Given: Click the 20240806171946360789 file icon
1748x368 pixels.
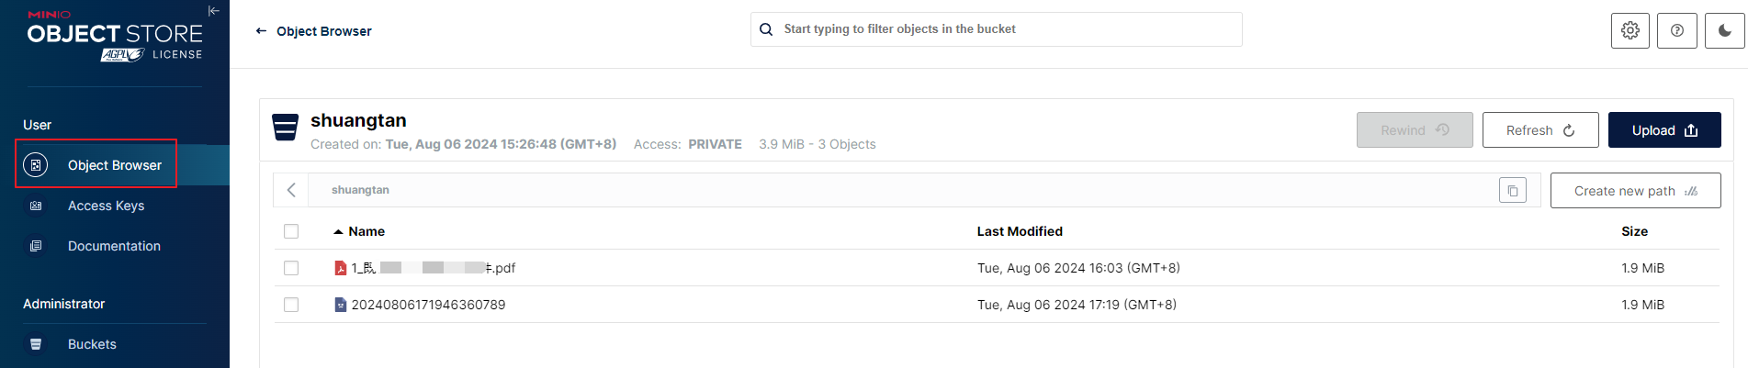Looking at the screenshot, I should pyautogui.click(x=341, y=305).
